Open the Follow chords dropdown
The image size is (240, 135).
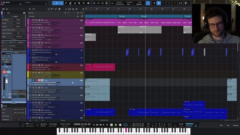coord(19,33)
